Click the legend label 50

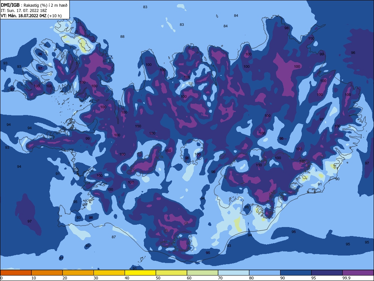(x=158, y=278)
